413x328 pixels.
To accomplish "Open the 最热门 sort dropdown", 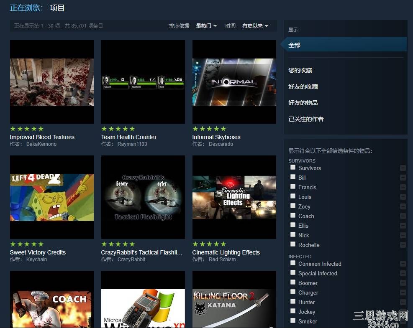I will tap(207, 26).
